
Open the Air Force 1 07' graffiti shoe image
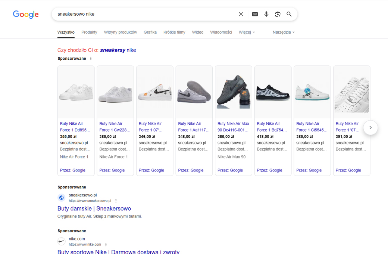click(155, 92)
